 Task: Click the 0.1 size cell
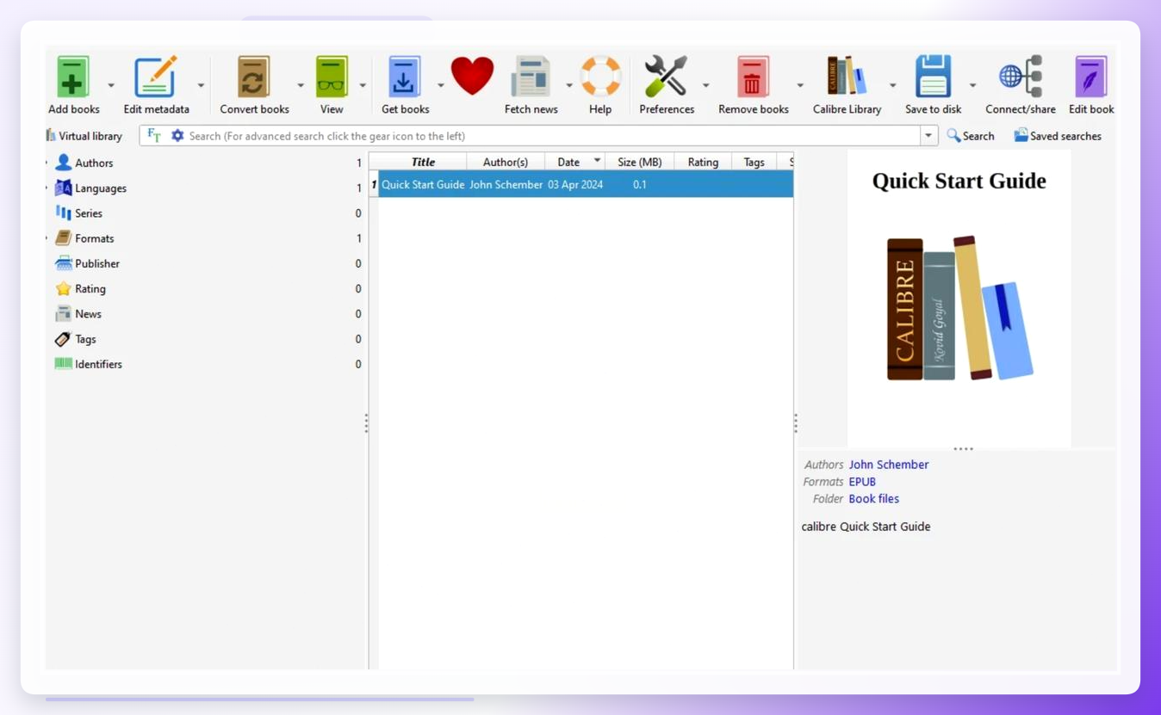pyautogui.click(x=640, y=184)
